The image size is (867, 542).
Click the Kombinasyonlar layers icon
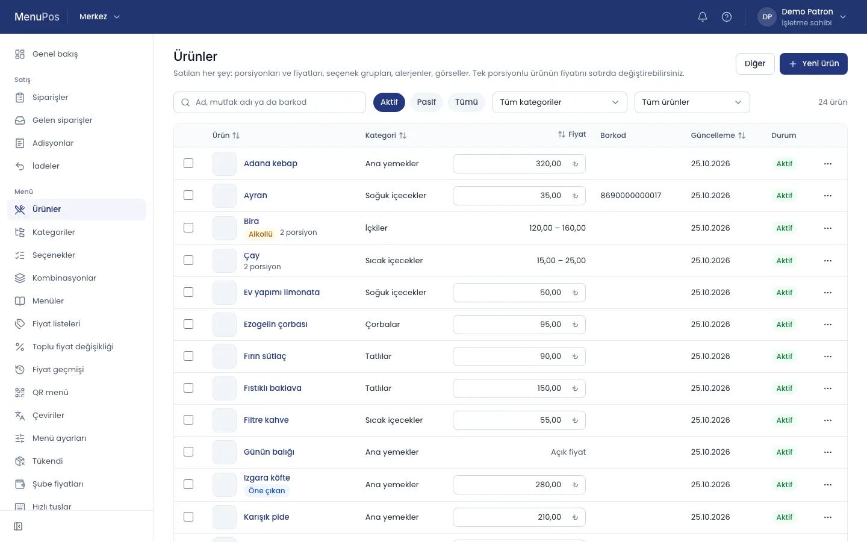point(20,278)
